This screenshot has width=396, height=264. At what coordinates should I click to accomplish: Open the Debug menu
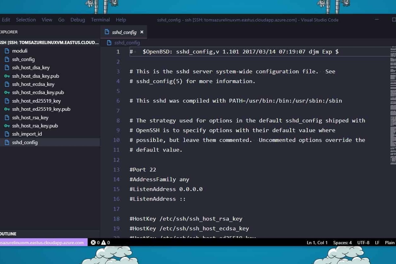tap(77, 20)
